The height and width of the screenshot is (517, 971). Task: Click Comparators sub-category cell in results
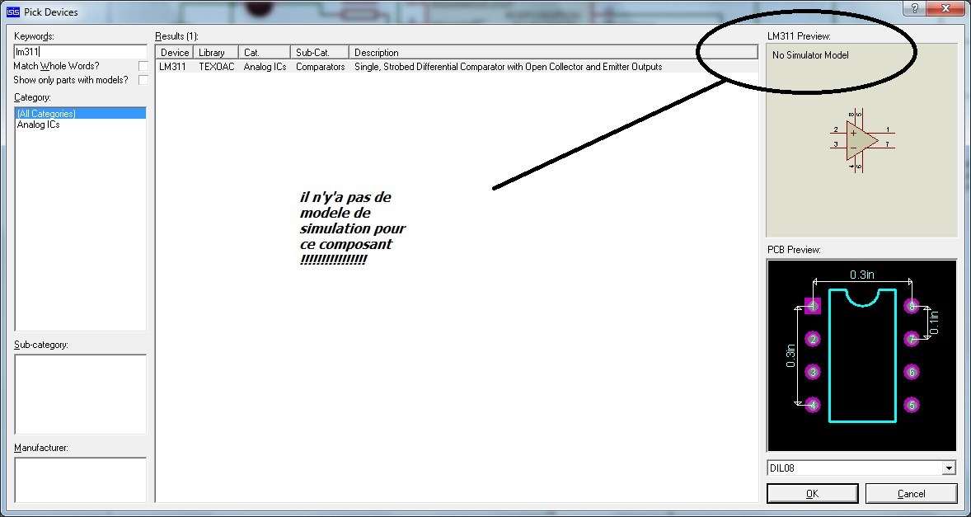[320, 67]
